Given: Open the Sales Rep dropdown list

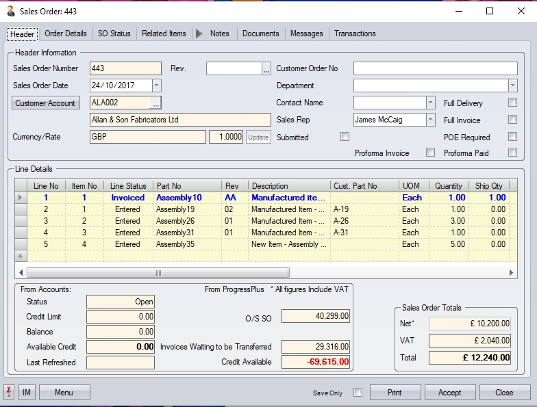Looking at the screenshot, I should (430, 120).
